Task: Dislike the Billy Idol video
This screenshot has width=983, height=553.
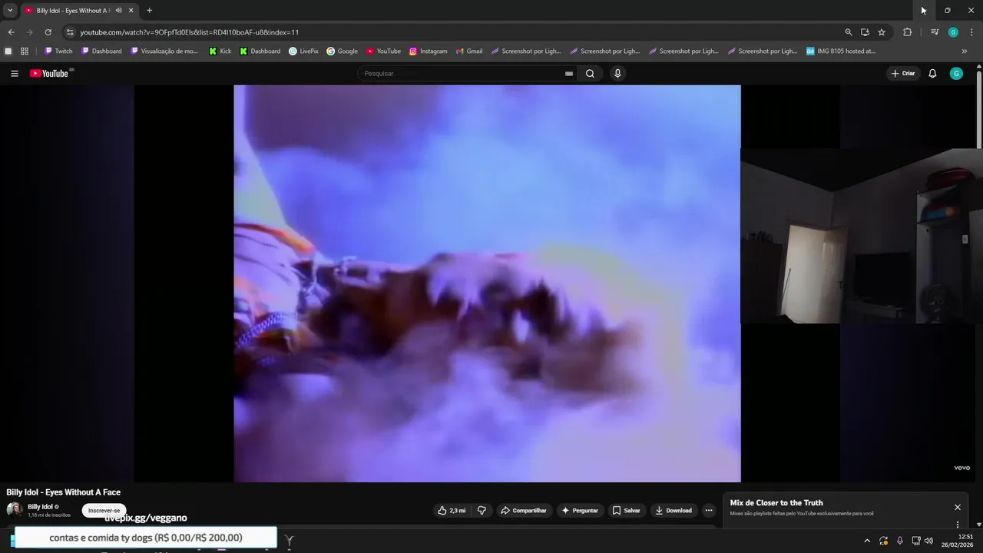Action: coord(482,511)
